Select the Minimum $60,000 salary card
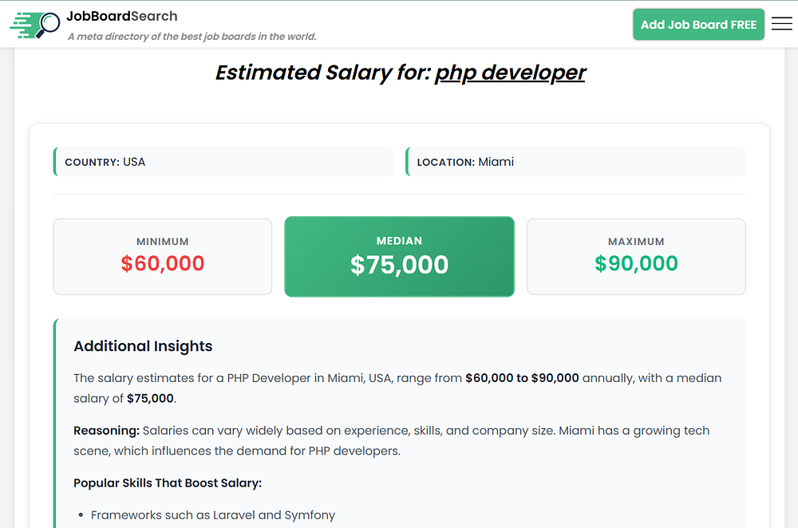798x528 pixels. (x=163, y=257)
